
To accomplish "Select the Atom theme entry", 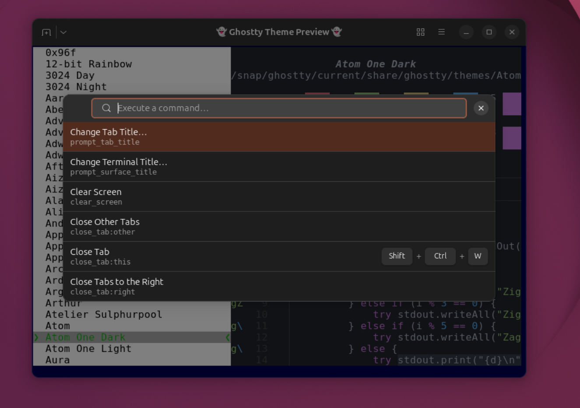I will point(58,326).
